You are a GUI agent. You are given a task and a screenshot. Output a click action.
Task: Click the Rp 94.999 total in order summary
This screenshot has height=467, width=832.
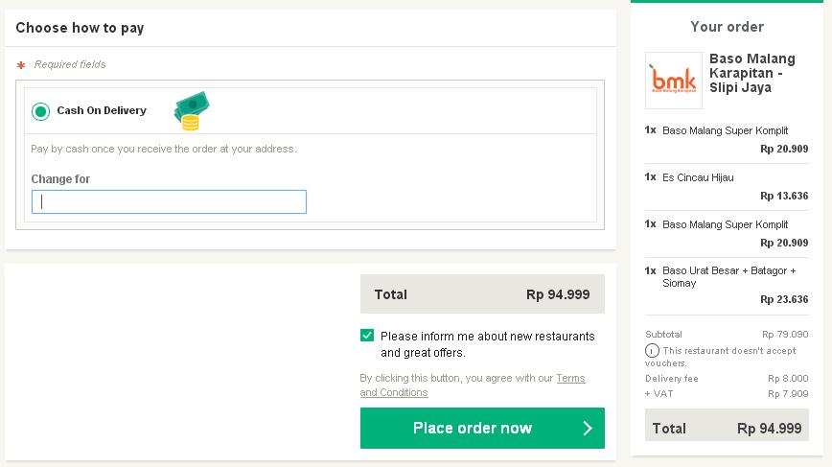[x=769, y=429]
